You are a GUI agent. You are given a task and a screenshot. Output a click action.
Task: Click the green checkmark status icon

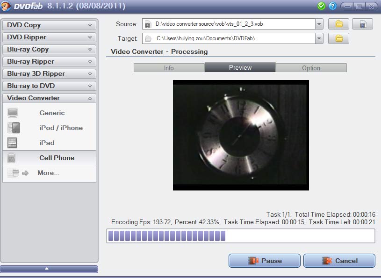point(321,6)
